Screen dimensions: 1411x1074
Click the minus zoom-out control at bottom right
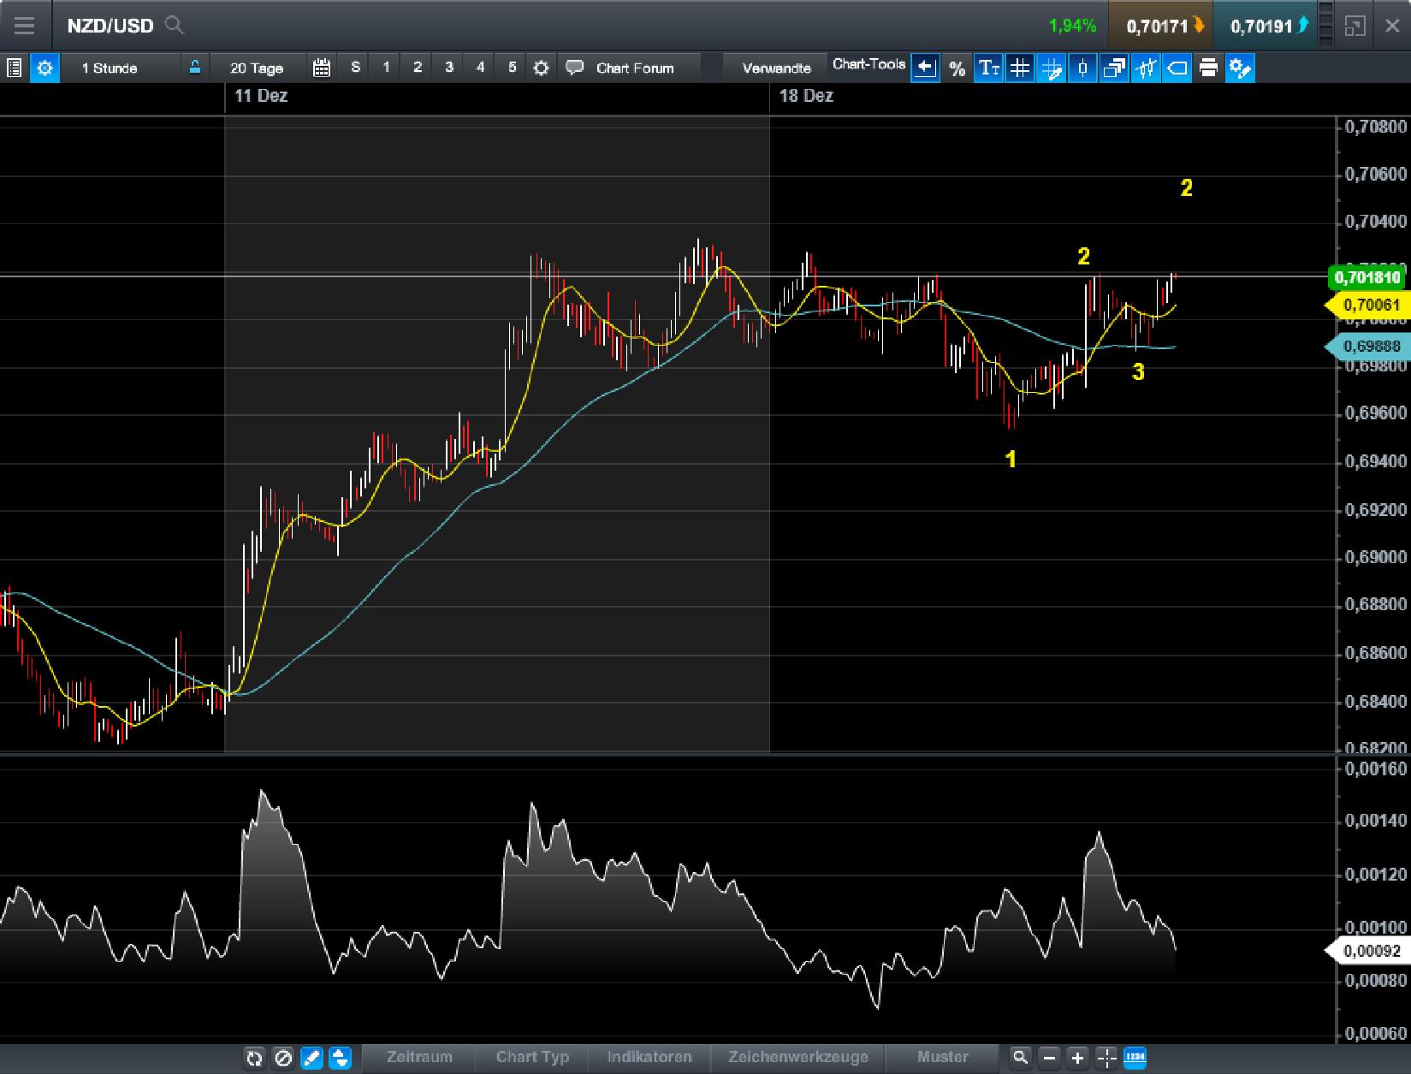pos(1049,1058)
